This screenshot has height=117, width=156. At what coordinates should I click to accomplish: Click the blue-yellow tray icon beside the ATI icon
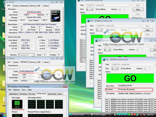point(137,115)
